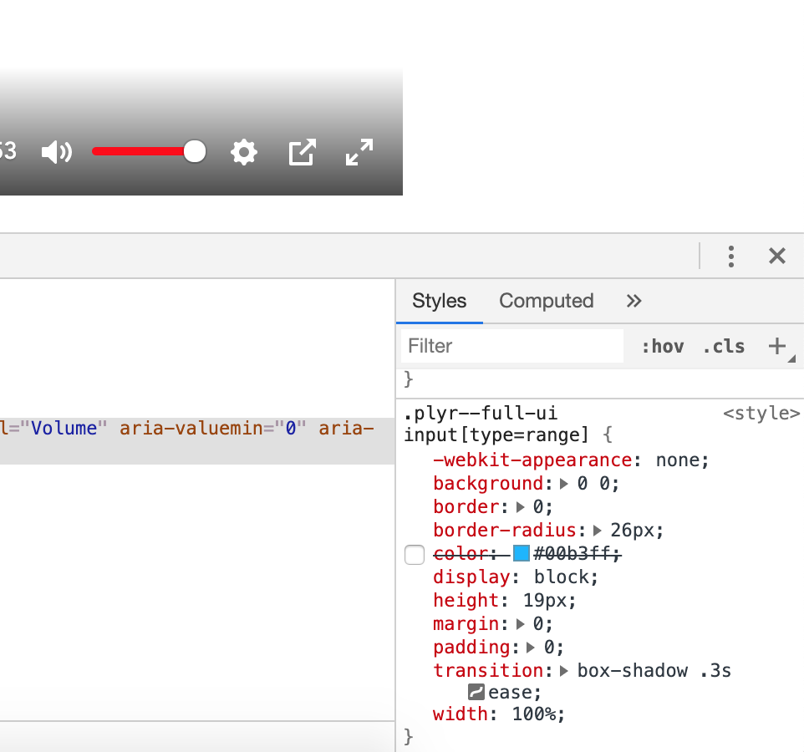Screen dimensions: 804x752
Task: Enable the crossed-out color #00b3ff rule
Action: [414, 555]
